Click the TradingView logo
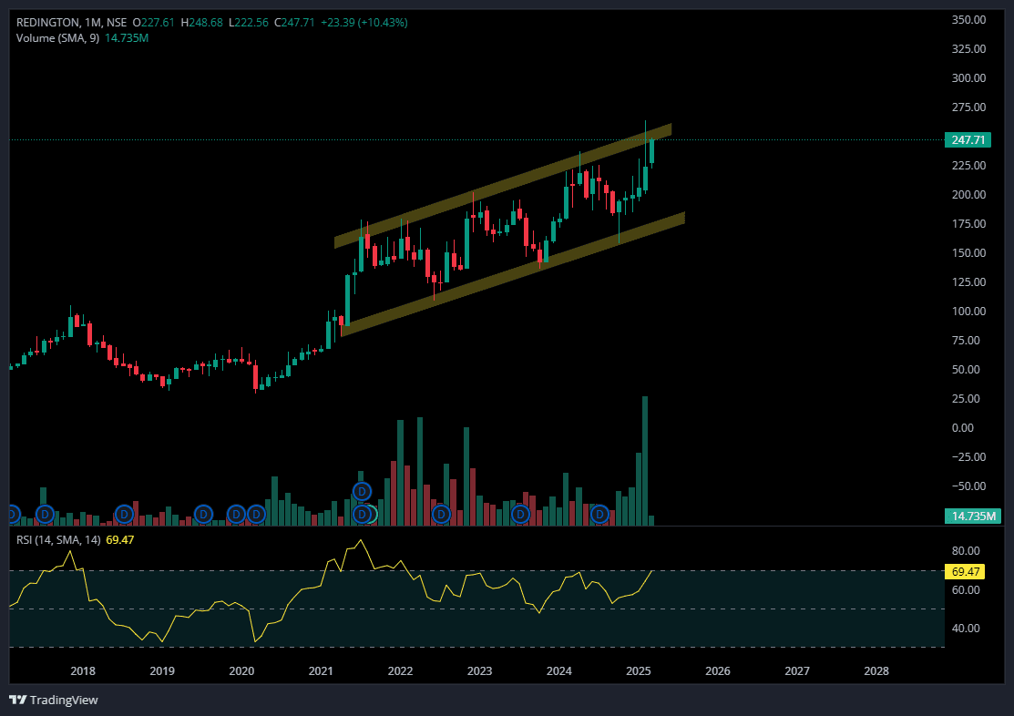1014x716 pixels. pyautogui.click(x=55, y=700)
